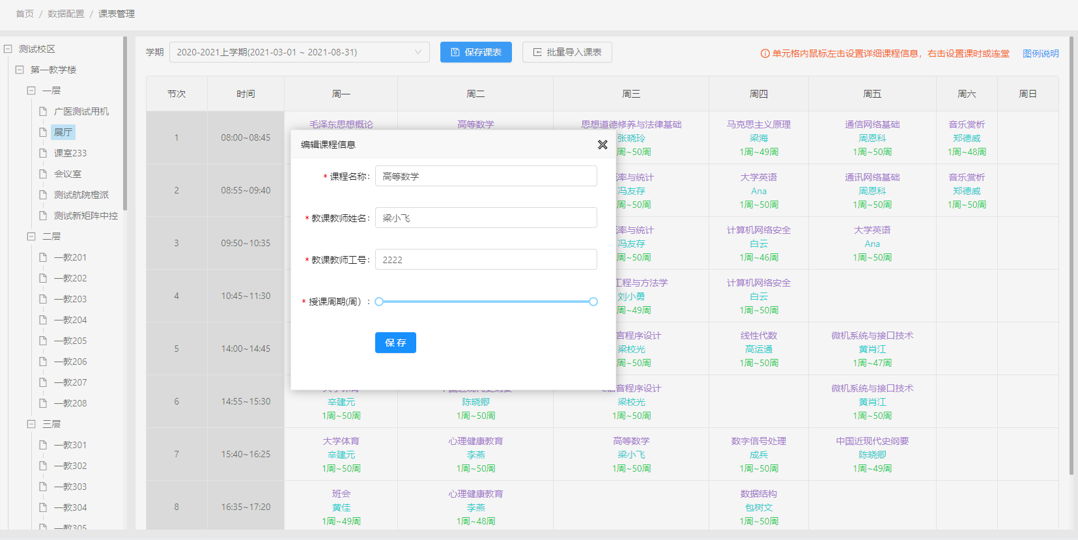Select 会议室 in the room tree

pyautogui.click(x=68, y=174)
